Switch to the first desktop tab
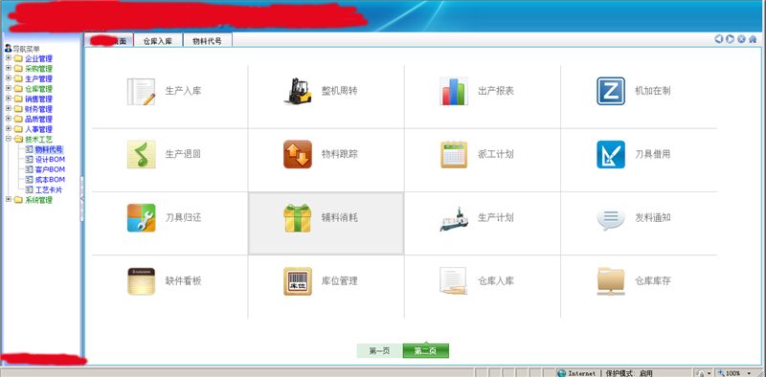This screenshot has width=766, height=377. coord(108,41)
